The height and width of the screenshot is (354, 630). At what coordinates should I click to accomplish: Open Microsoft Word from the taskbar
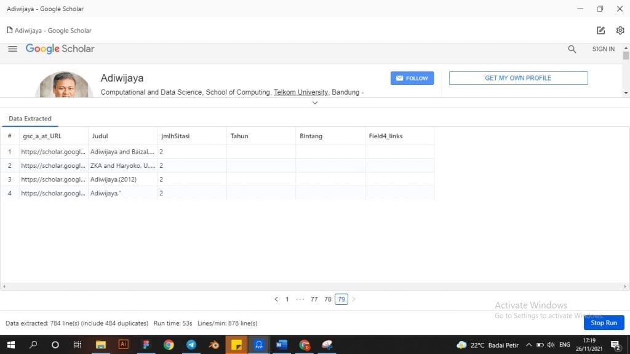click(x=281, y=345)
